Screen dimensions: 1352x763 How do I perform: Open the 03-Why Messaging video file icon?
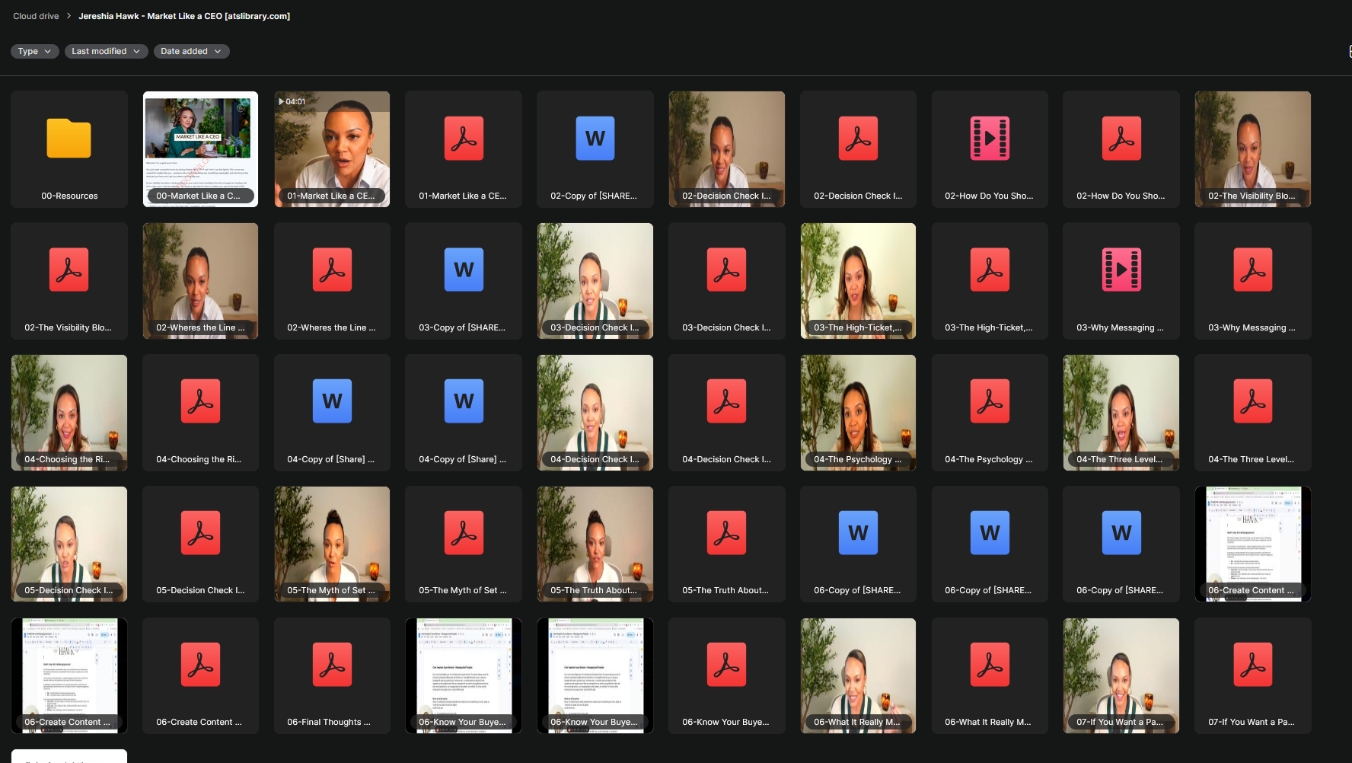coord(1121,270)
